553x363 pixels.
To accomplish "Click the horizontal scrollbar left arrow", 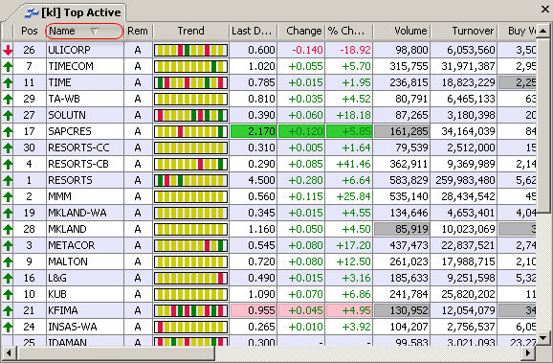I will point(9,353).
